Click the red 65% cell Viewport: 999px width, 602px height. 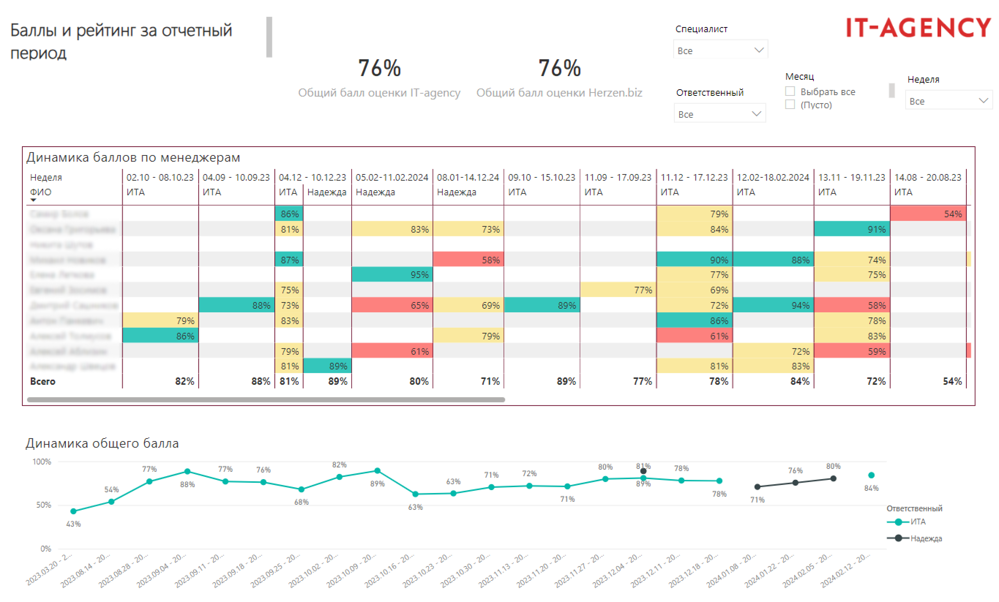click(392, 305)
